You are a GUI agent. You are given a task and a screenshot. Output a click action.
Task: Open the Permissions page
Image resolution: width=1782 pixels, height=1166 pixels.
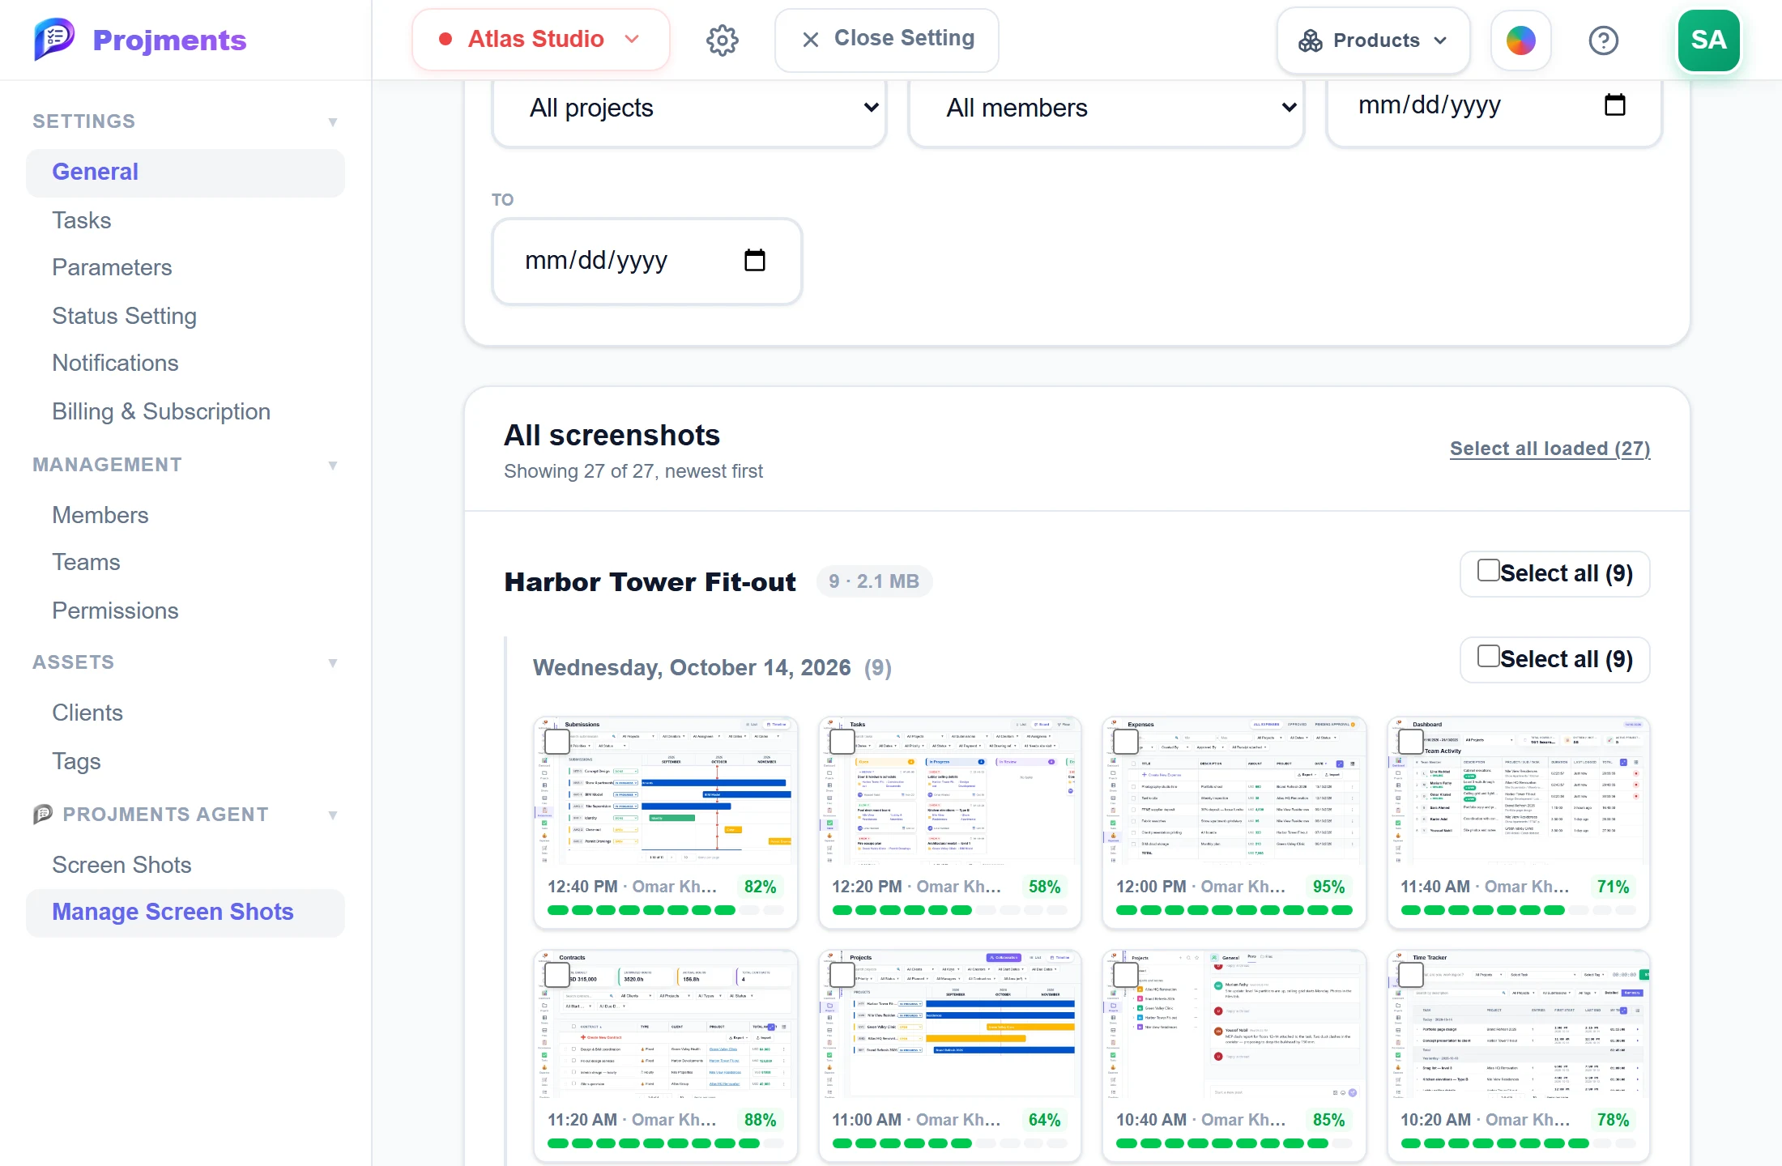coord(115,611)
